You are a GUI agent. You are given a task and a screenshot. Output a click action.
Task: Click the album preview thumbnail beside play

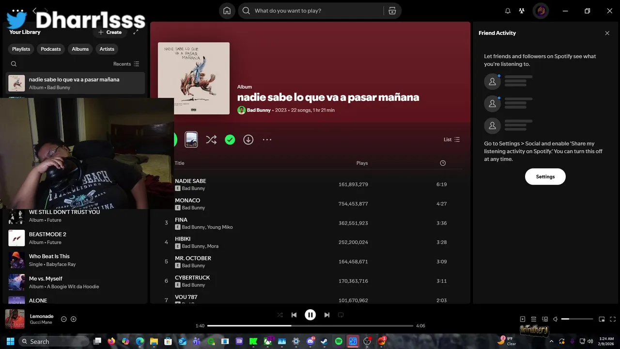point(191,140)
